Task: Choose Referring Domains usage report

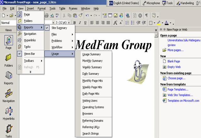Action: pyautogui.click(x=93, y=121)
